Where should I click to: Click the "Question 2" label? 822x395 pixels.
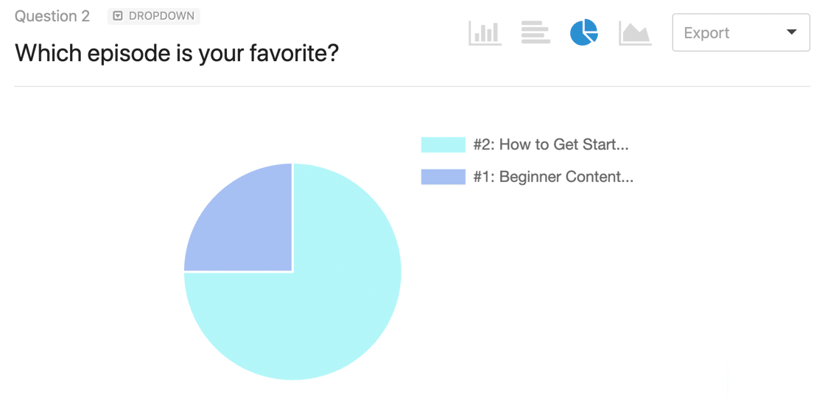coord(52,16)
